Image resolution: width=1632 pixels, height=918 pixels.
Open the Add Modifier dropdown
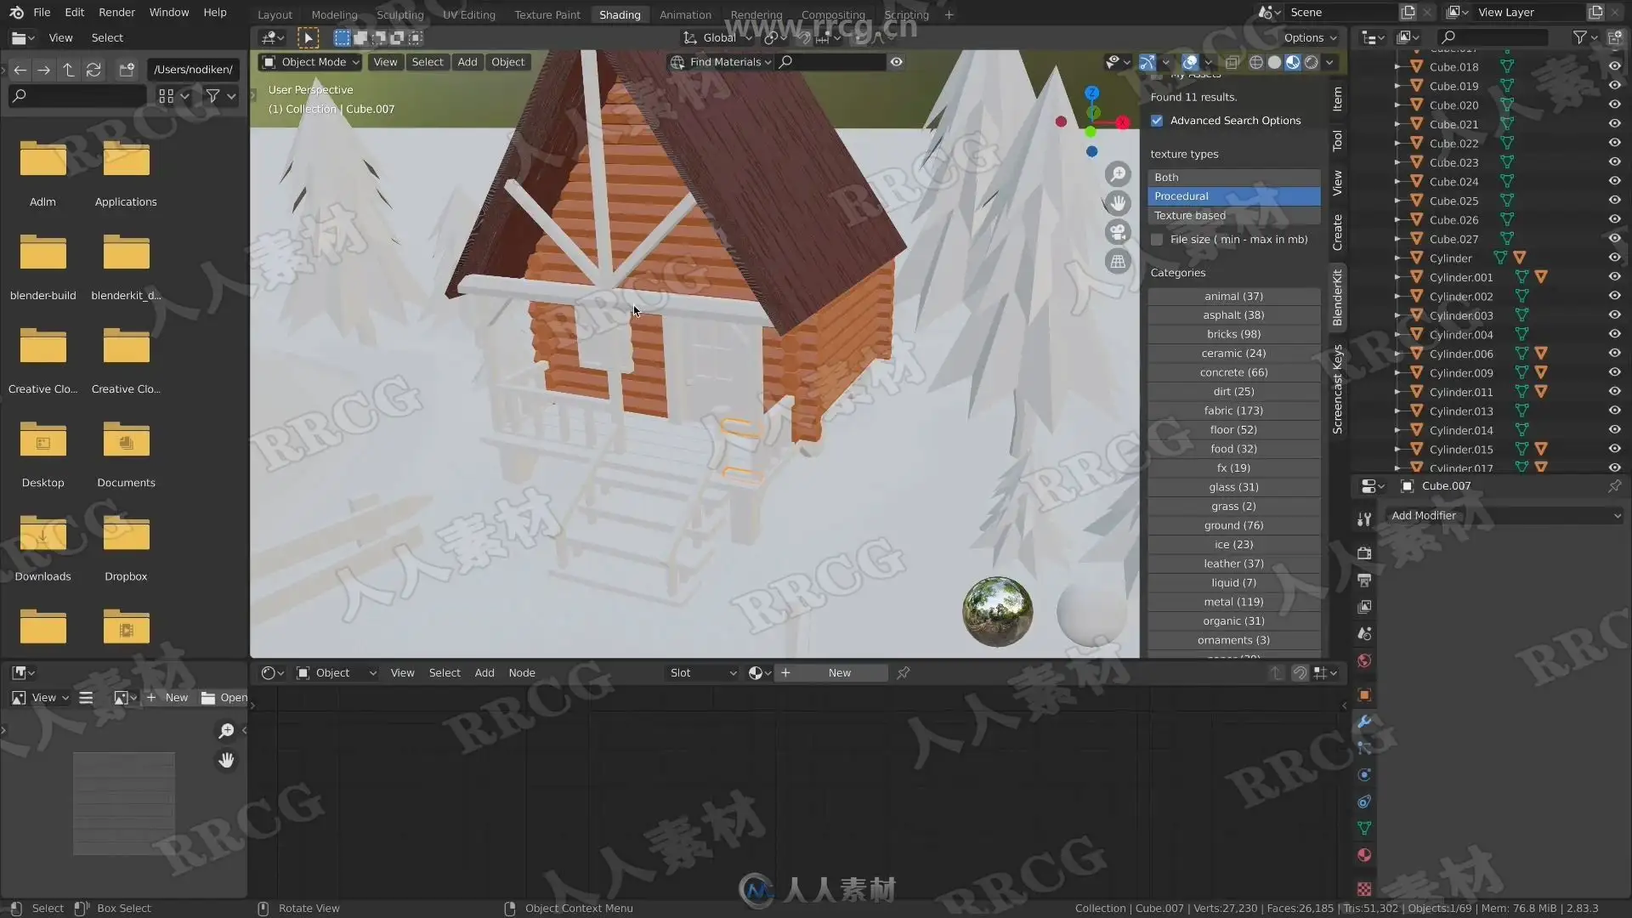(1504, 515)
